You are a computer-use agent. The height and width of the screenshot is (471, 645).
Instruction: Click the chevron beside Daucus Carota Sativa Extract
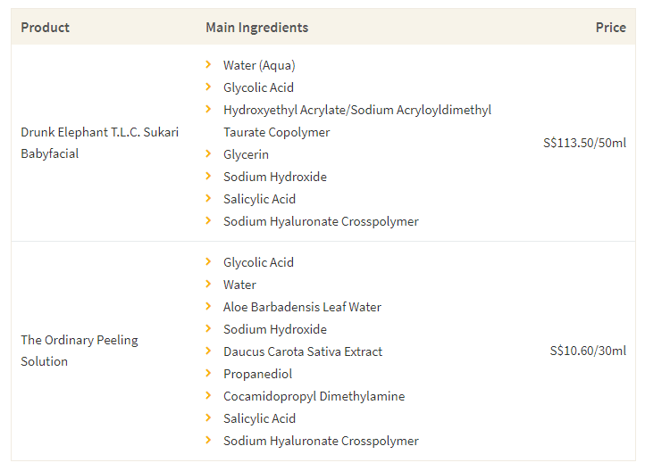tap(208, 351)
